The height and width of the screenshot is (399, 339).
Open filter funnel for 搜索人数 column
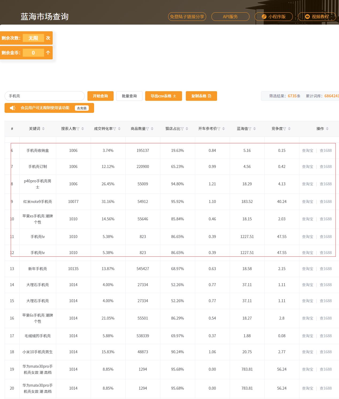pyautogui.click(x=78, y=129)
